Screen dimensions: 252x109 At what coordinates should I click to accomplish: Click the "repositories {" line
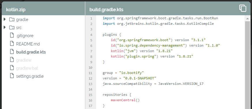coord(117,95)
